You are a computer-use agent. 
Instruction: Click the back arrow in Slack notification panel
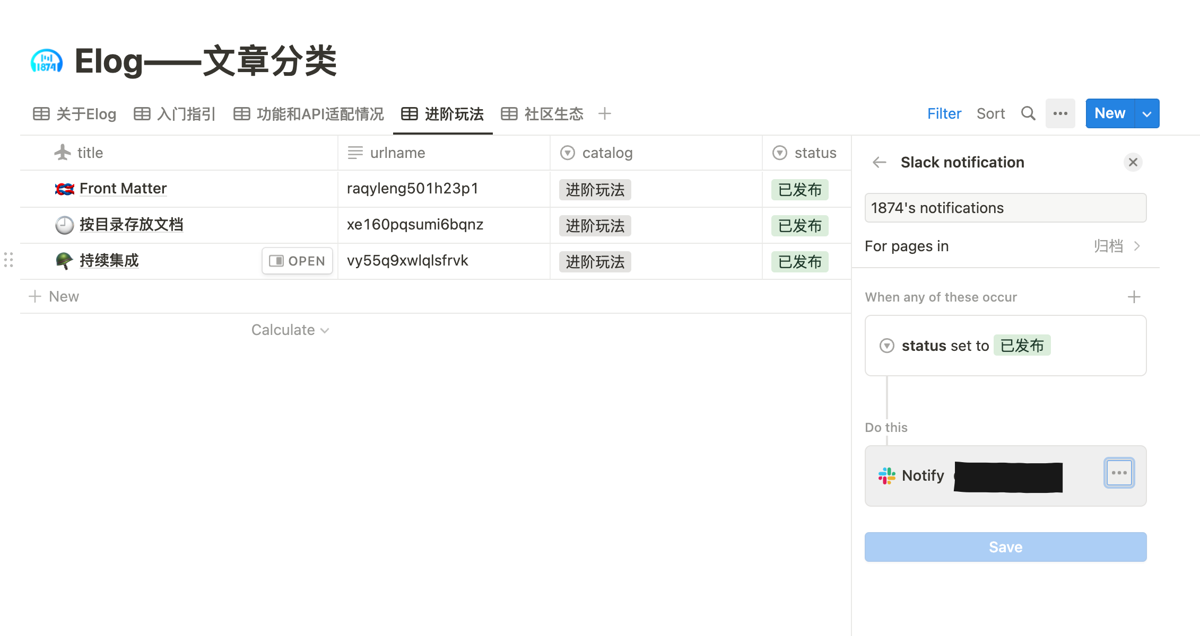(x=879, y=162)
